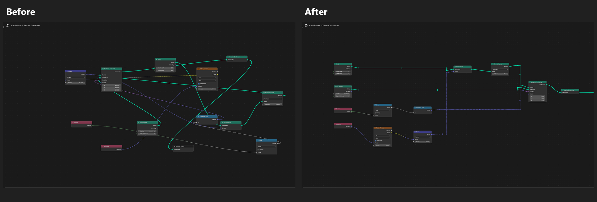Select Mesh to Points node header in After panel
This screenshot has height=202, width=597.
[x=500, y=64]
